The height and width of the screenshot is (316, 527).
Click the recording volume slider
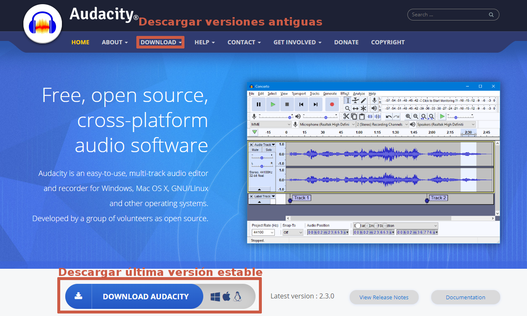pos(276,117)
